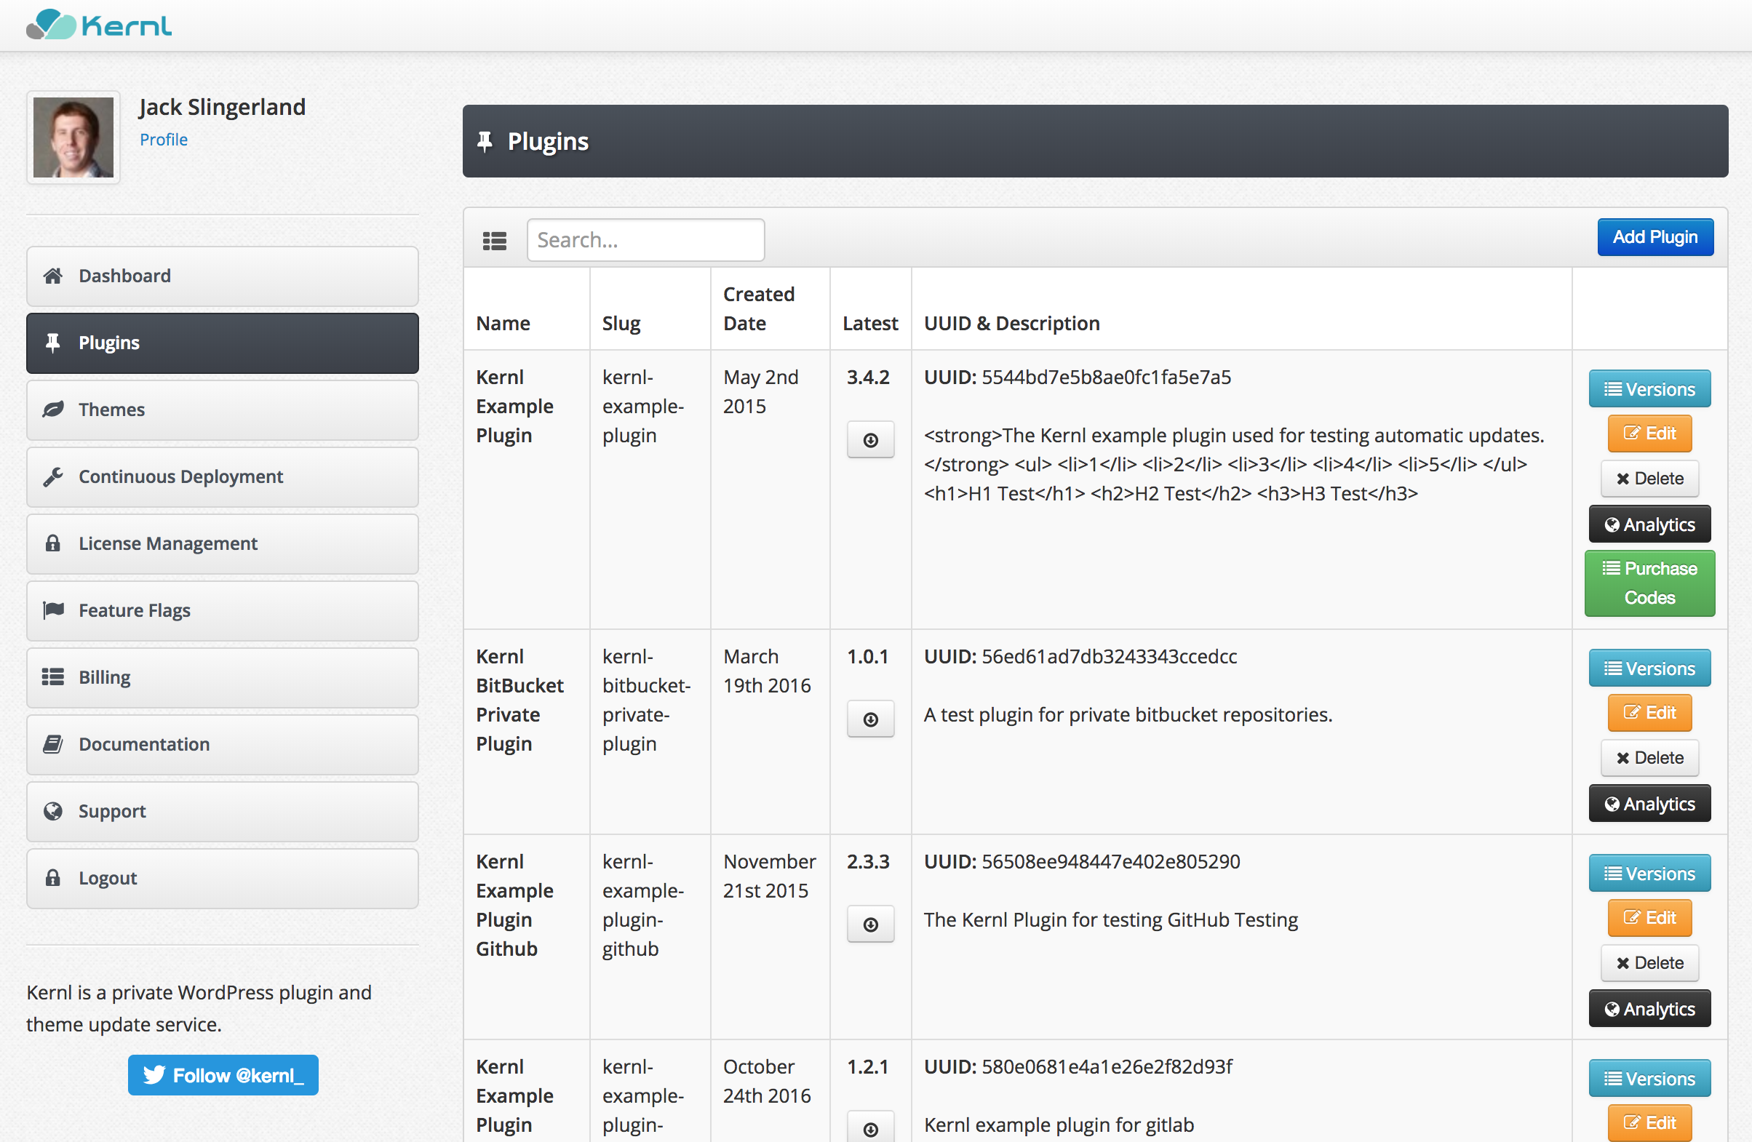Click download icon under version 1.0.1

[870, 719]
